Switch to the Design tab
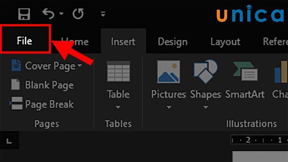The height and width of the screenshot is (162, 288). tap(172, 42)
